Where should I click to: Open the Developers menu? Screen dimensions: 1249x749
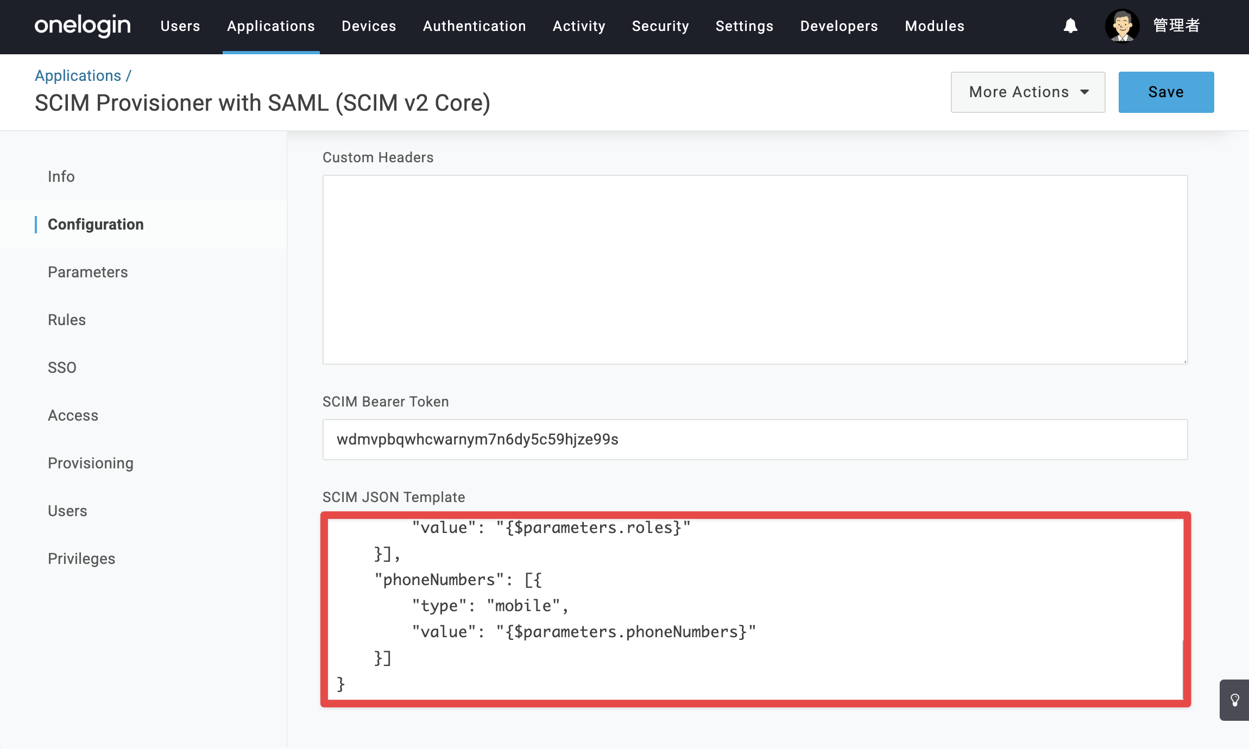pos(839,26)
